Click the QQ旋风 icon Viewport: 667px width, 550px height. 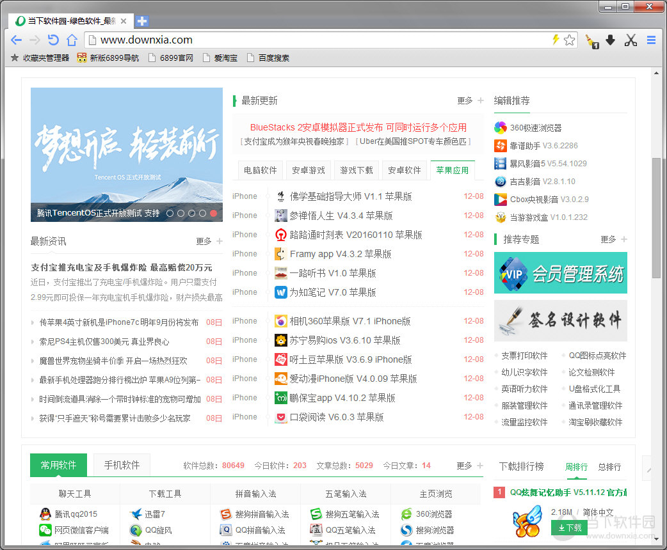(136, 530)
